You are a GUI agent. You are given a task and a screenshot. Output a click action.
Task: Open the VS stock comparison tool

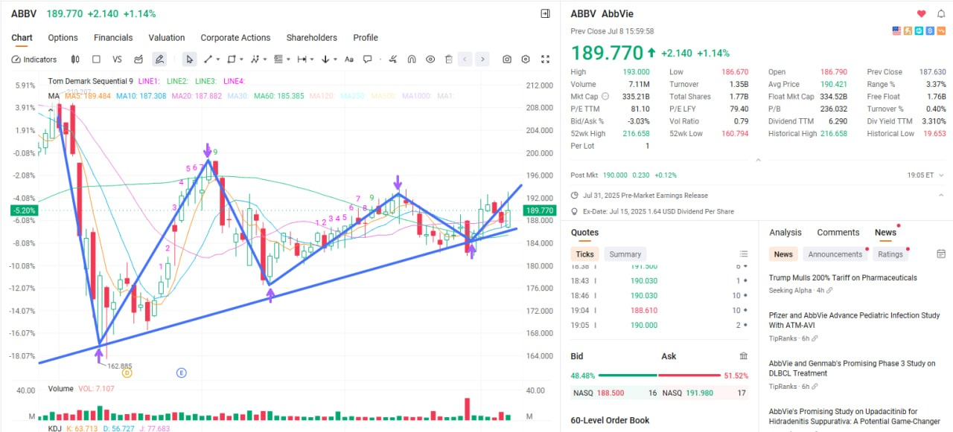[117, 59]
